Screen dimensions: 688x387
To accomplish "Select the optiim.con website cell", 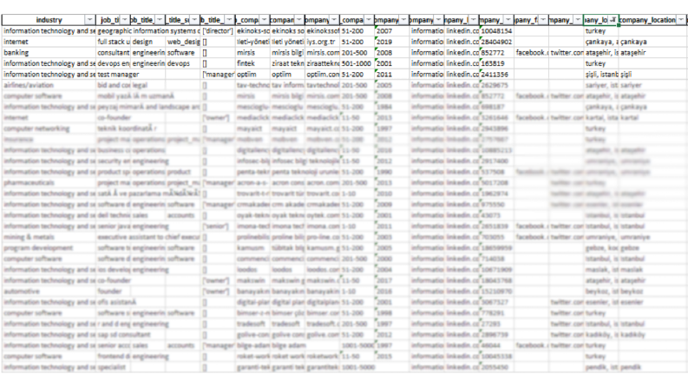I will 322,75.
